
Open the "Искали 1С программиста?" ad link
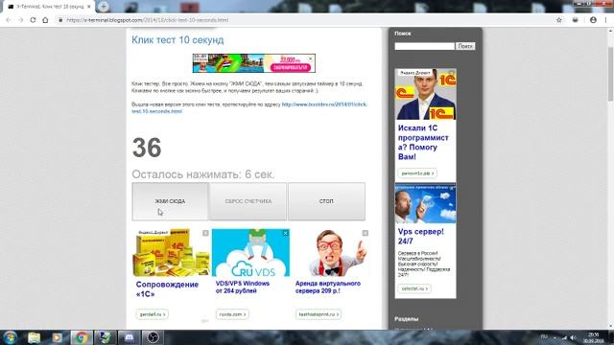pos(423,143)
